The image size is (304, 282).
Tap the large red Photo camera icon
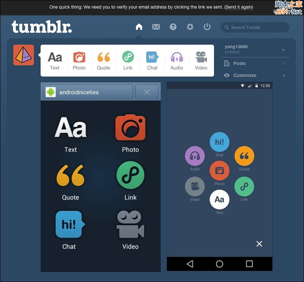(130, 127)
